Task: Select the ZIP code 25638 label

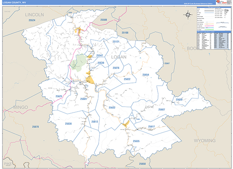Action: click(68, 124)
